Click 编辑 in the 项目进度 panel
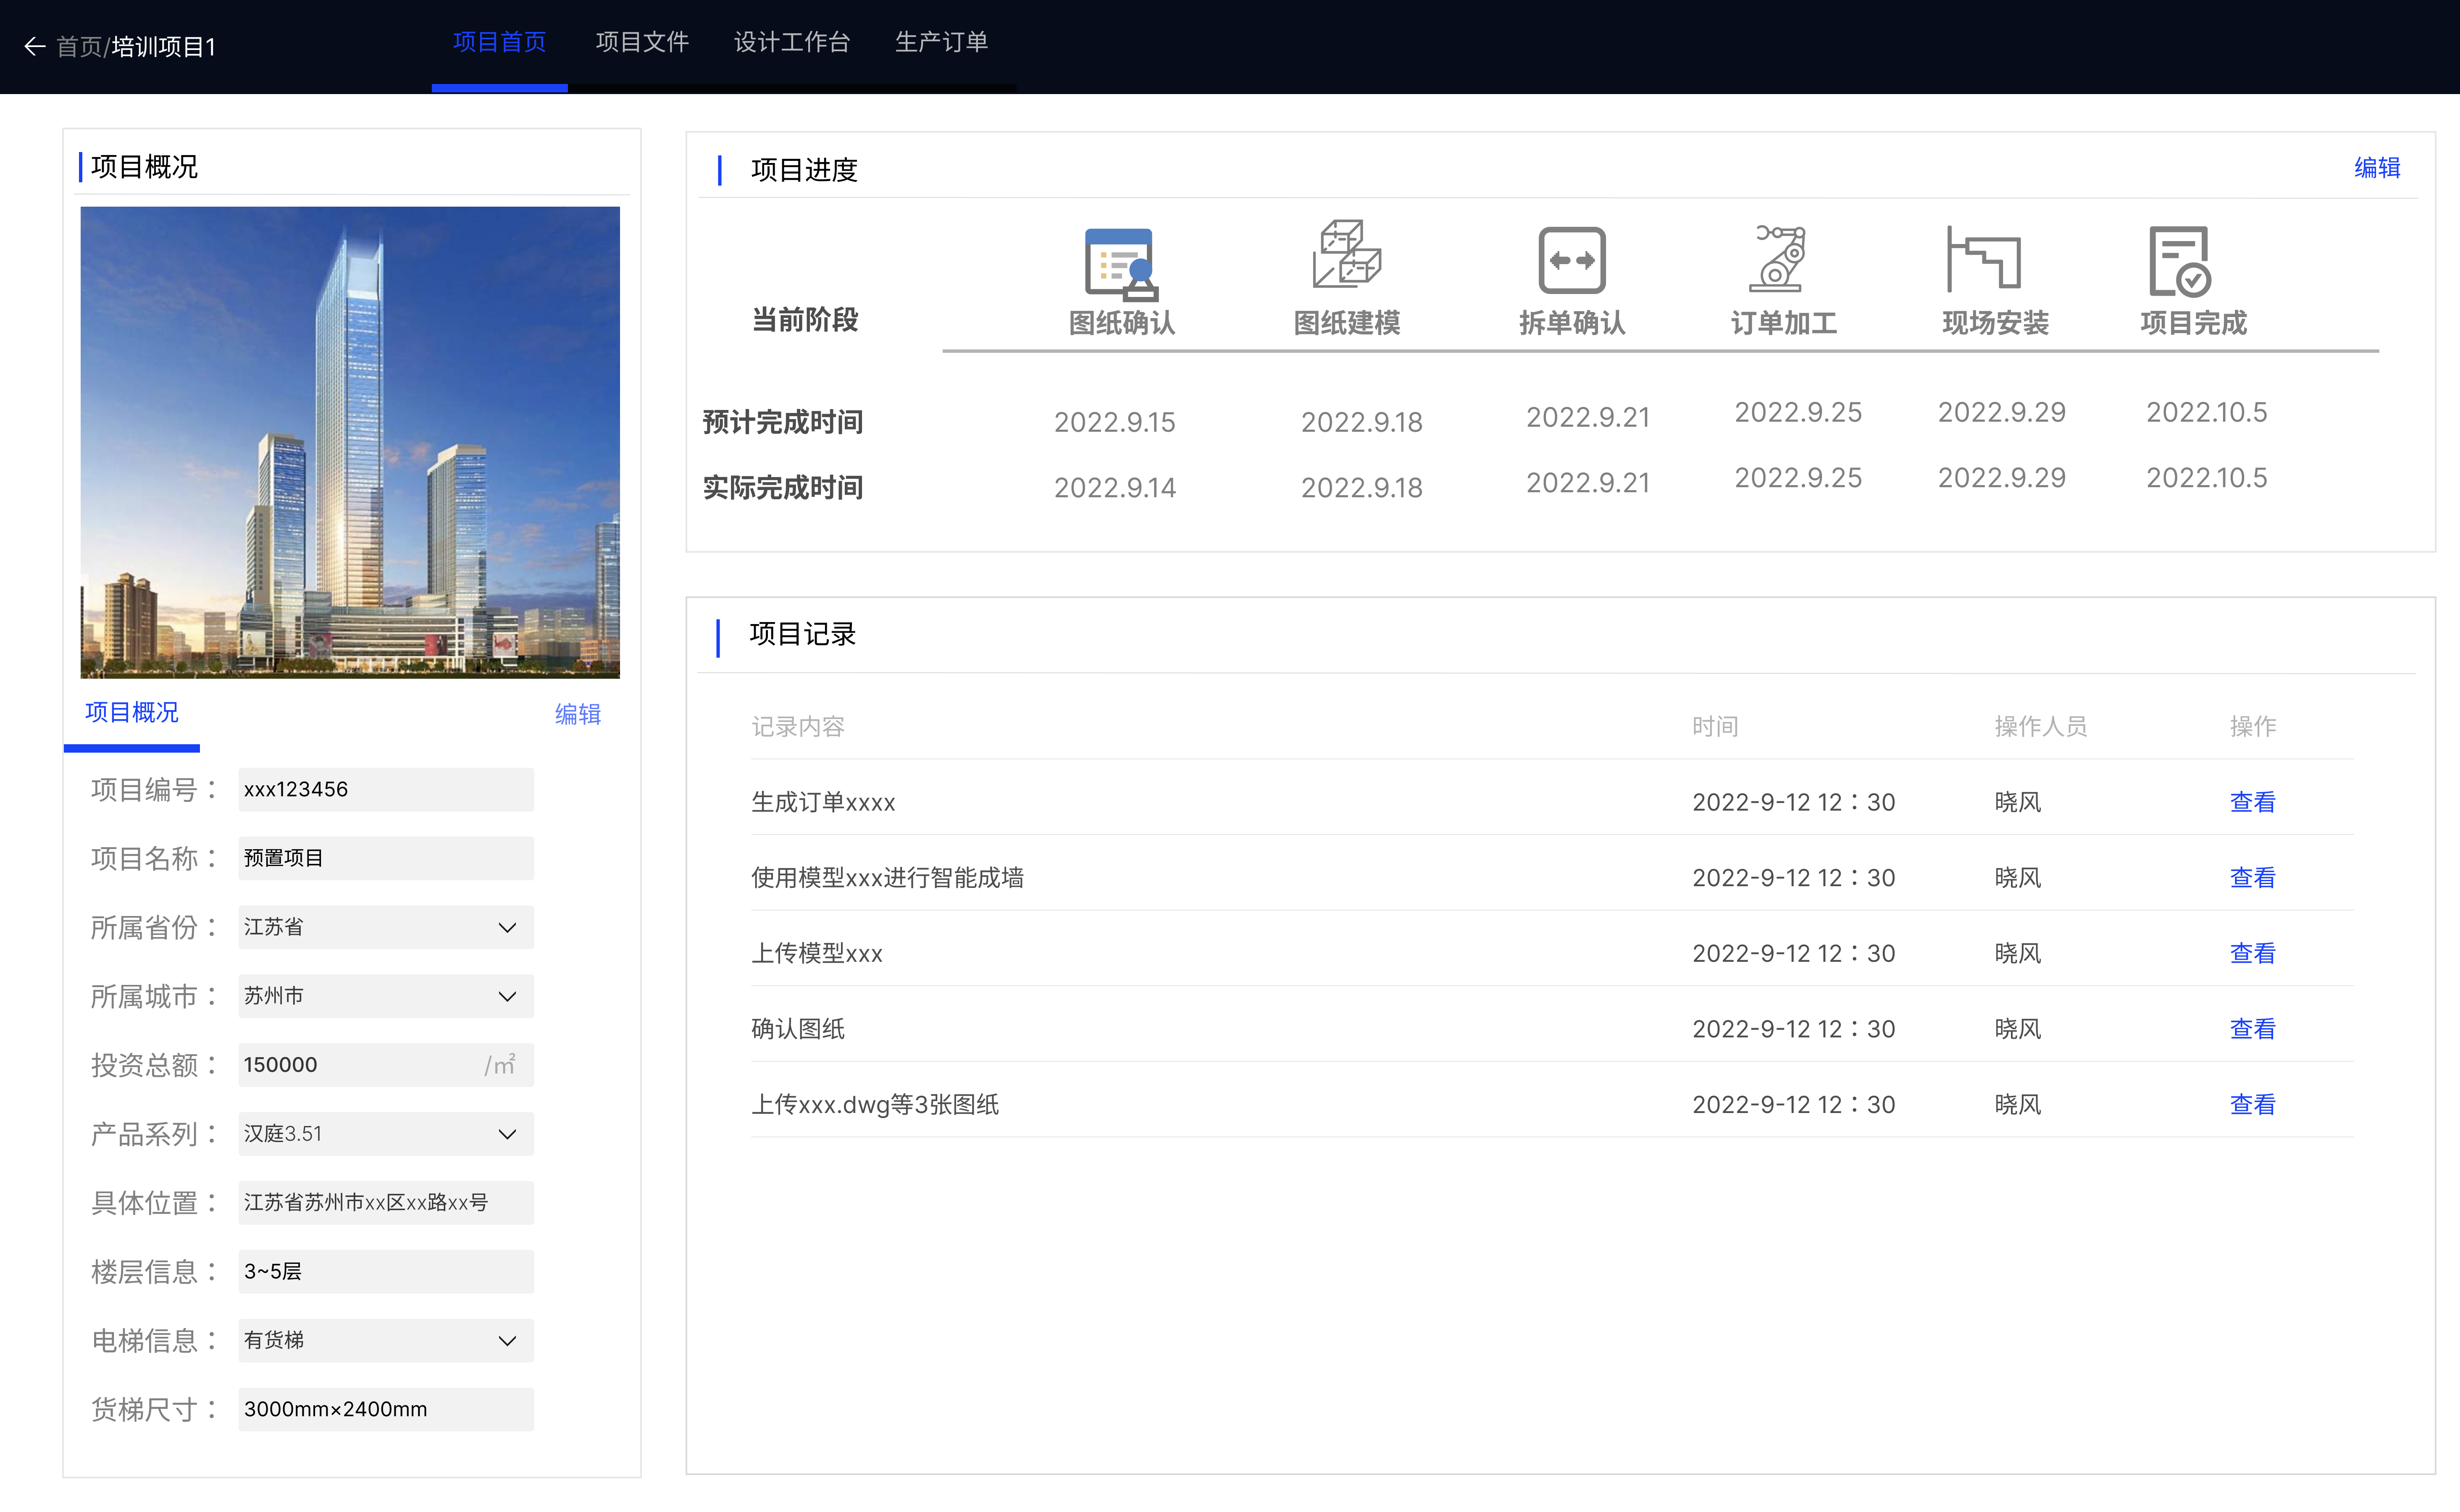The height and width of the screenshot is (1512, 2460). point(2377,168)
